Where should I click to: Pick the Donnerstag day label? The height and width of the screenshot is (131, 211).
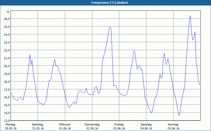92,124
